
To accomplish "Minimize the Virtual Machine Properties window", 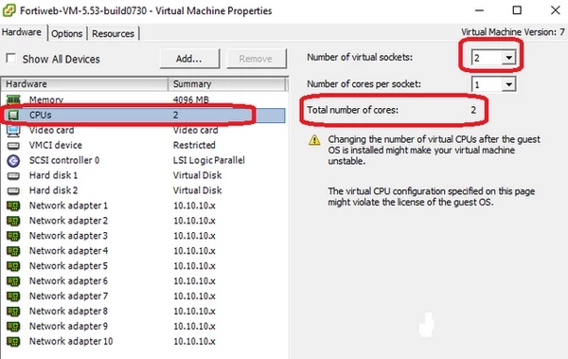I will pos(479,10).
